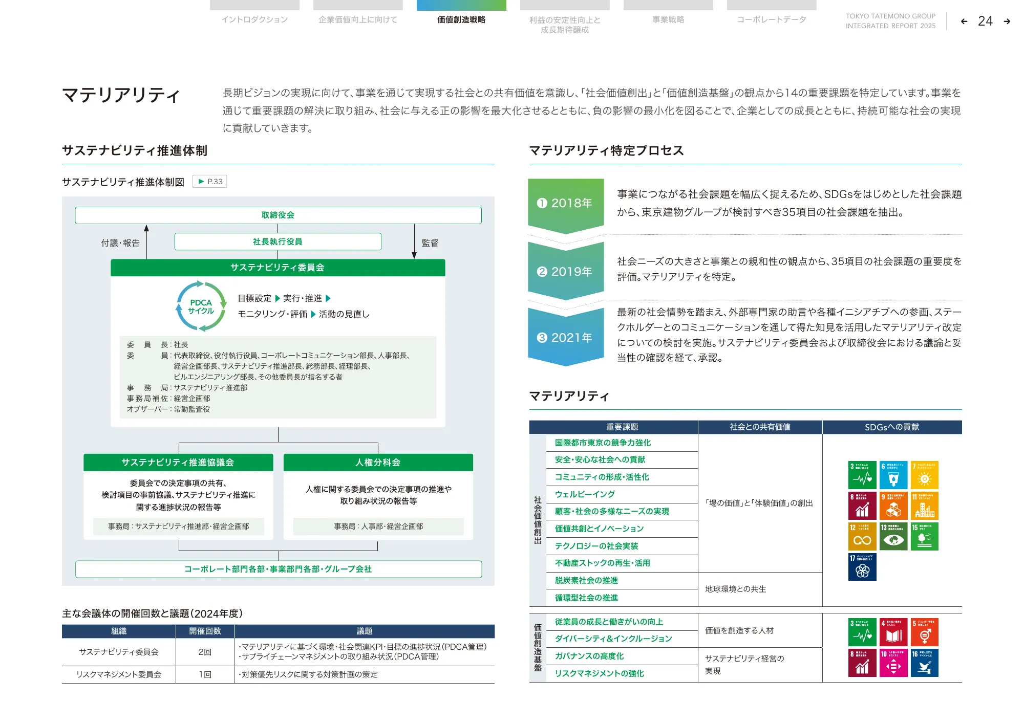Click the 2021年 process step arrow
Viewport: 1024px width, 724px height.
(566, 338)
